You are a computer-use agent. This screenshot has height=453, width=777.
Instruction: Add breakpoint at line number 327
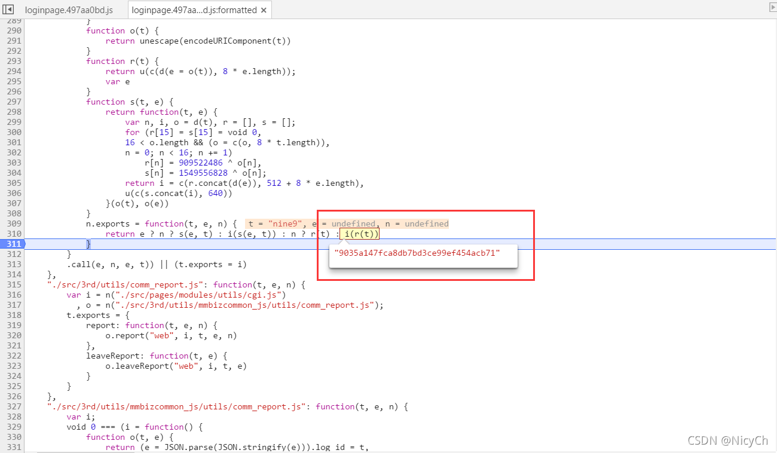tap(14, 406)
